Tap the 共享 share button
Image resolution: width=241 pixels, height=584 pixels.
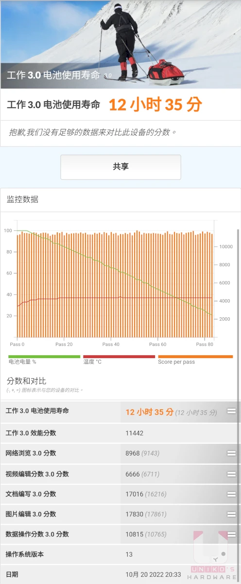pos(120,167)
